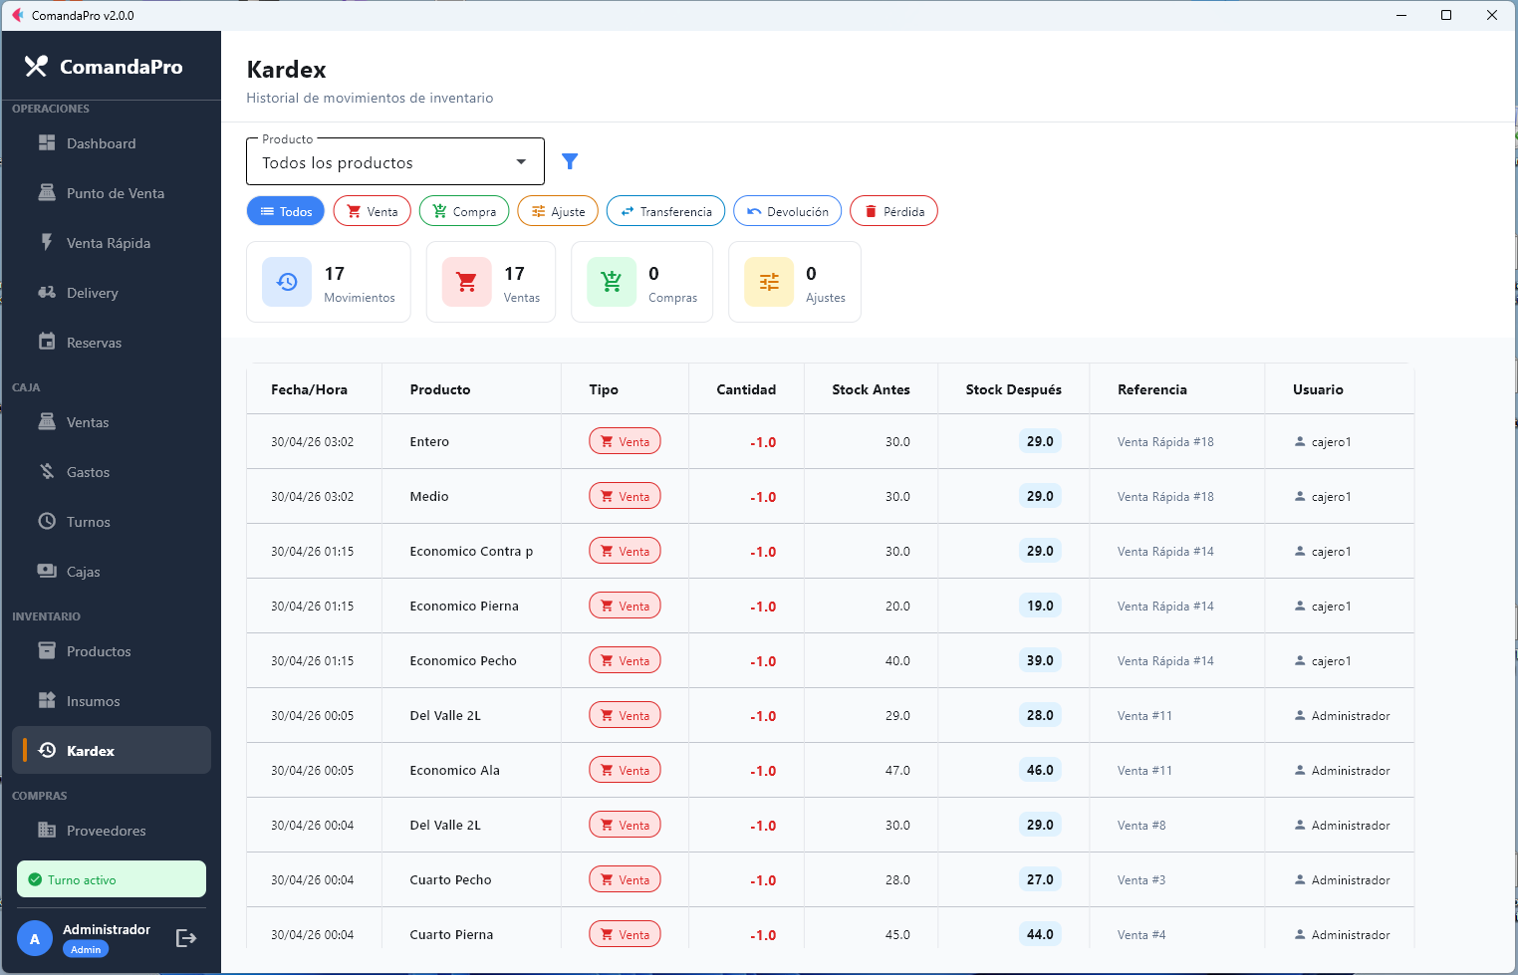
Task: Filter movements by 'Compra' chip
Action: (x=464, y=211)
